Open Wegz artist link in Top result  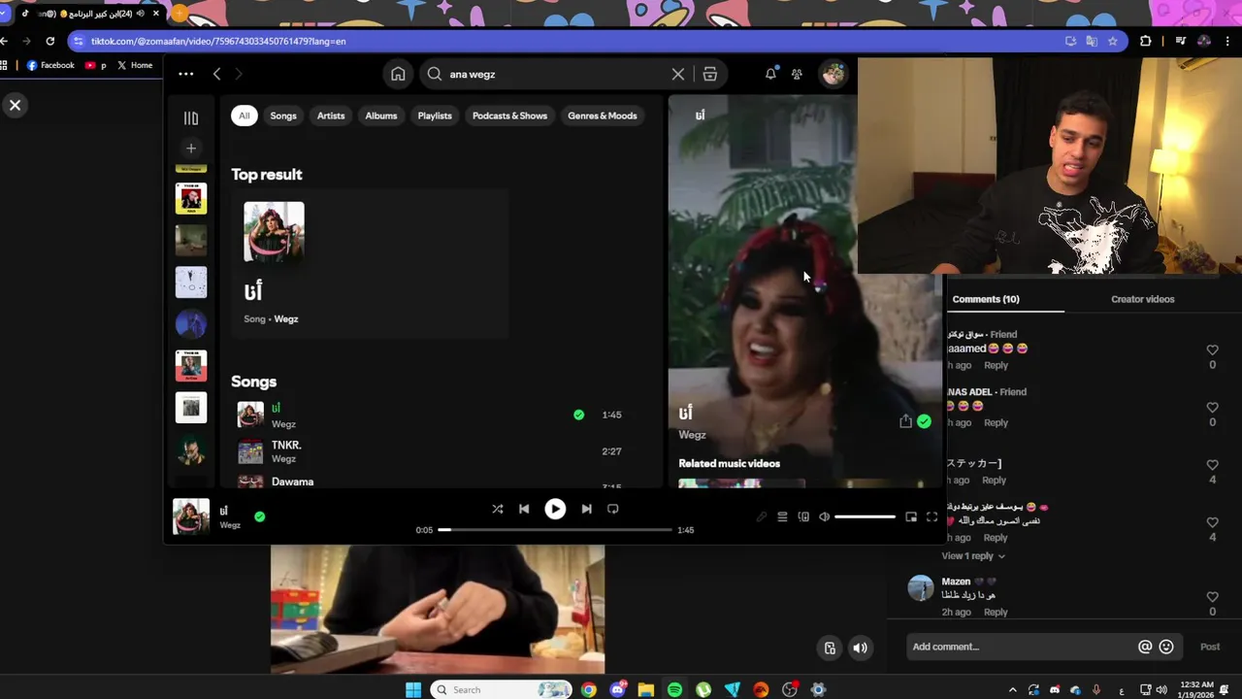[285, 318]
